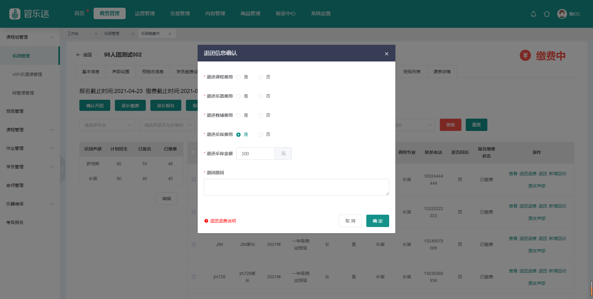Click the 退团原因 text area

click(296, 187)
